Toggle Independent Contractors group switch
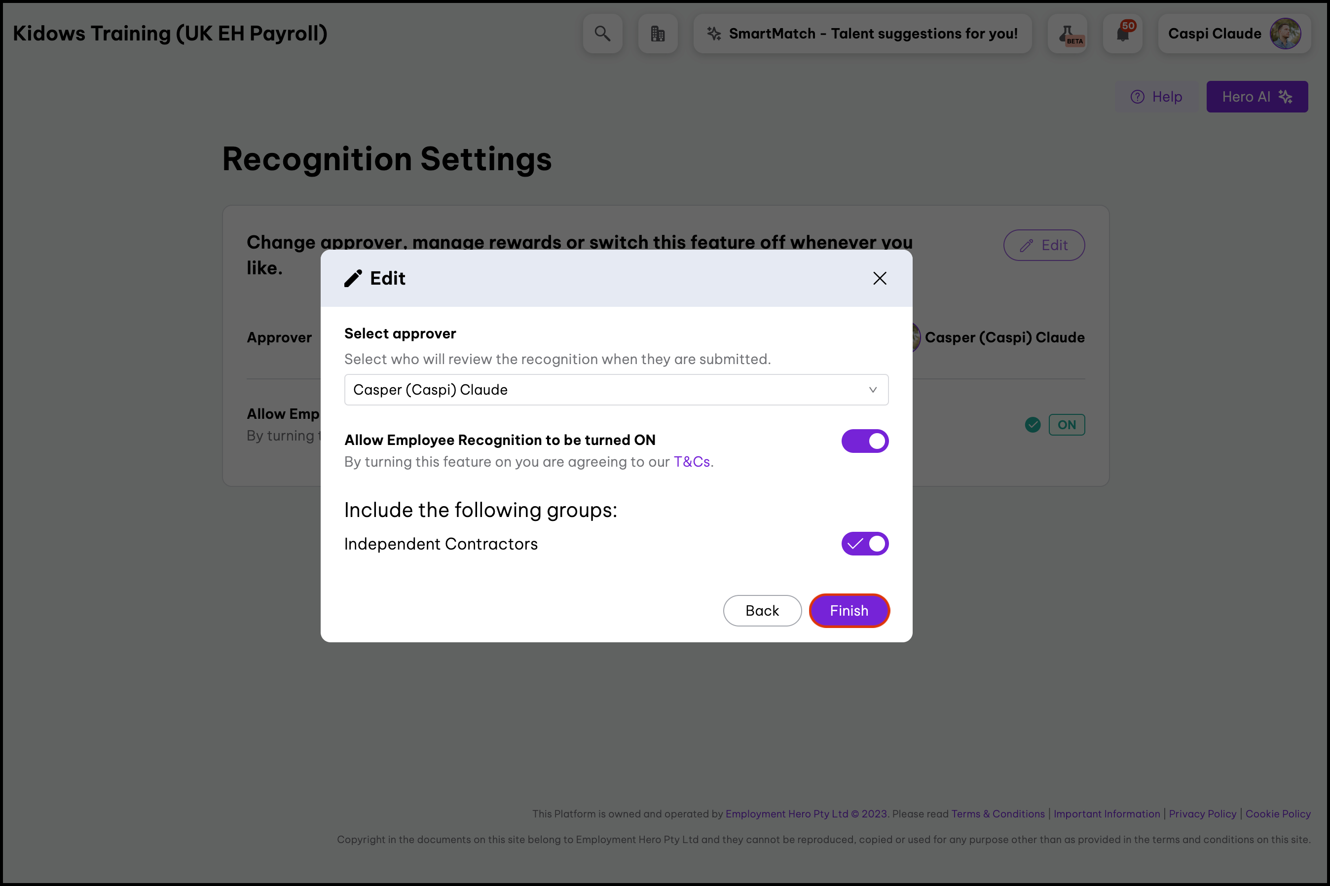1330x886 pixels. 865,544
